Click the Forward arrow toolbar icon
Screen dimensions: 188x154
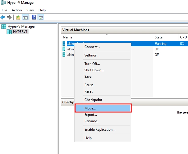(9, 17)
